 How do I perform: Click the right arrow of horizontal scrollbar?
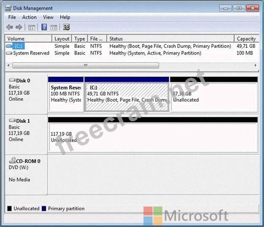(255, 65)
